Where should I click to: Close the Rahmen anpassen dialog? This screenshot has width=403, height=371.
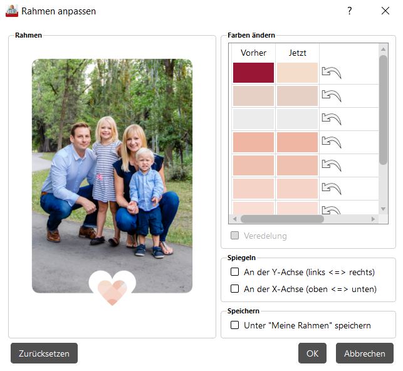tap(385, 11)
